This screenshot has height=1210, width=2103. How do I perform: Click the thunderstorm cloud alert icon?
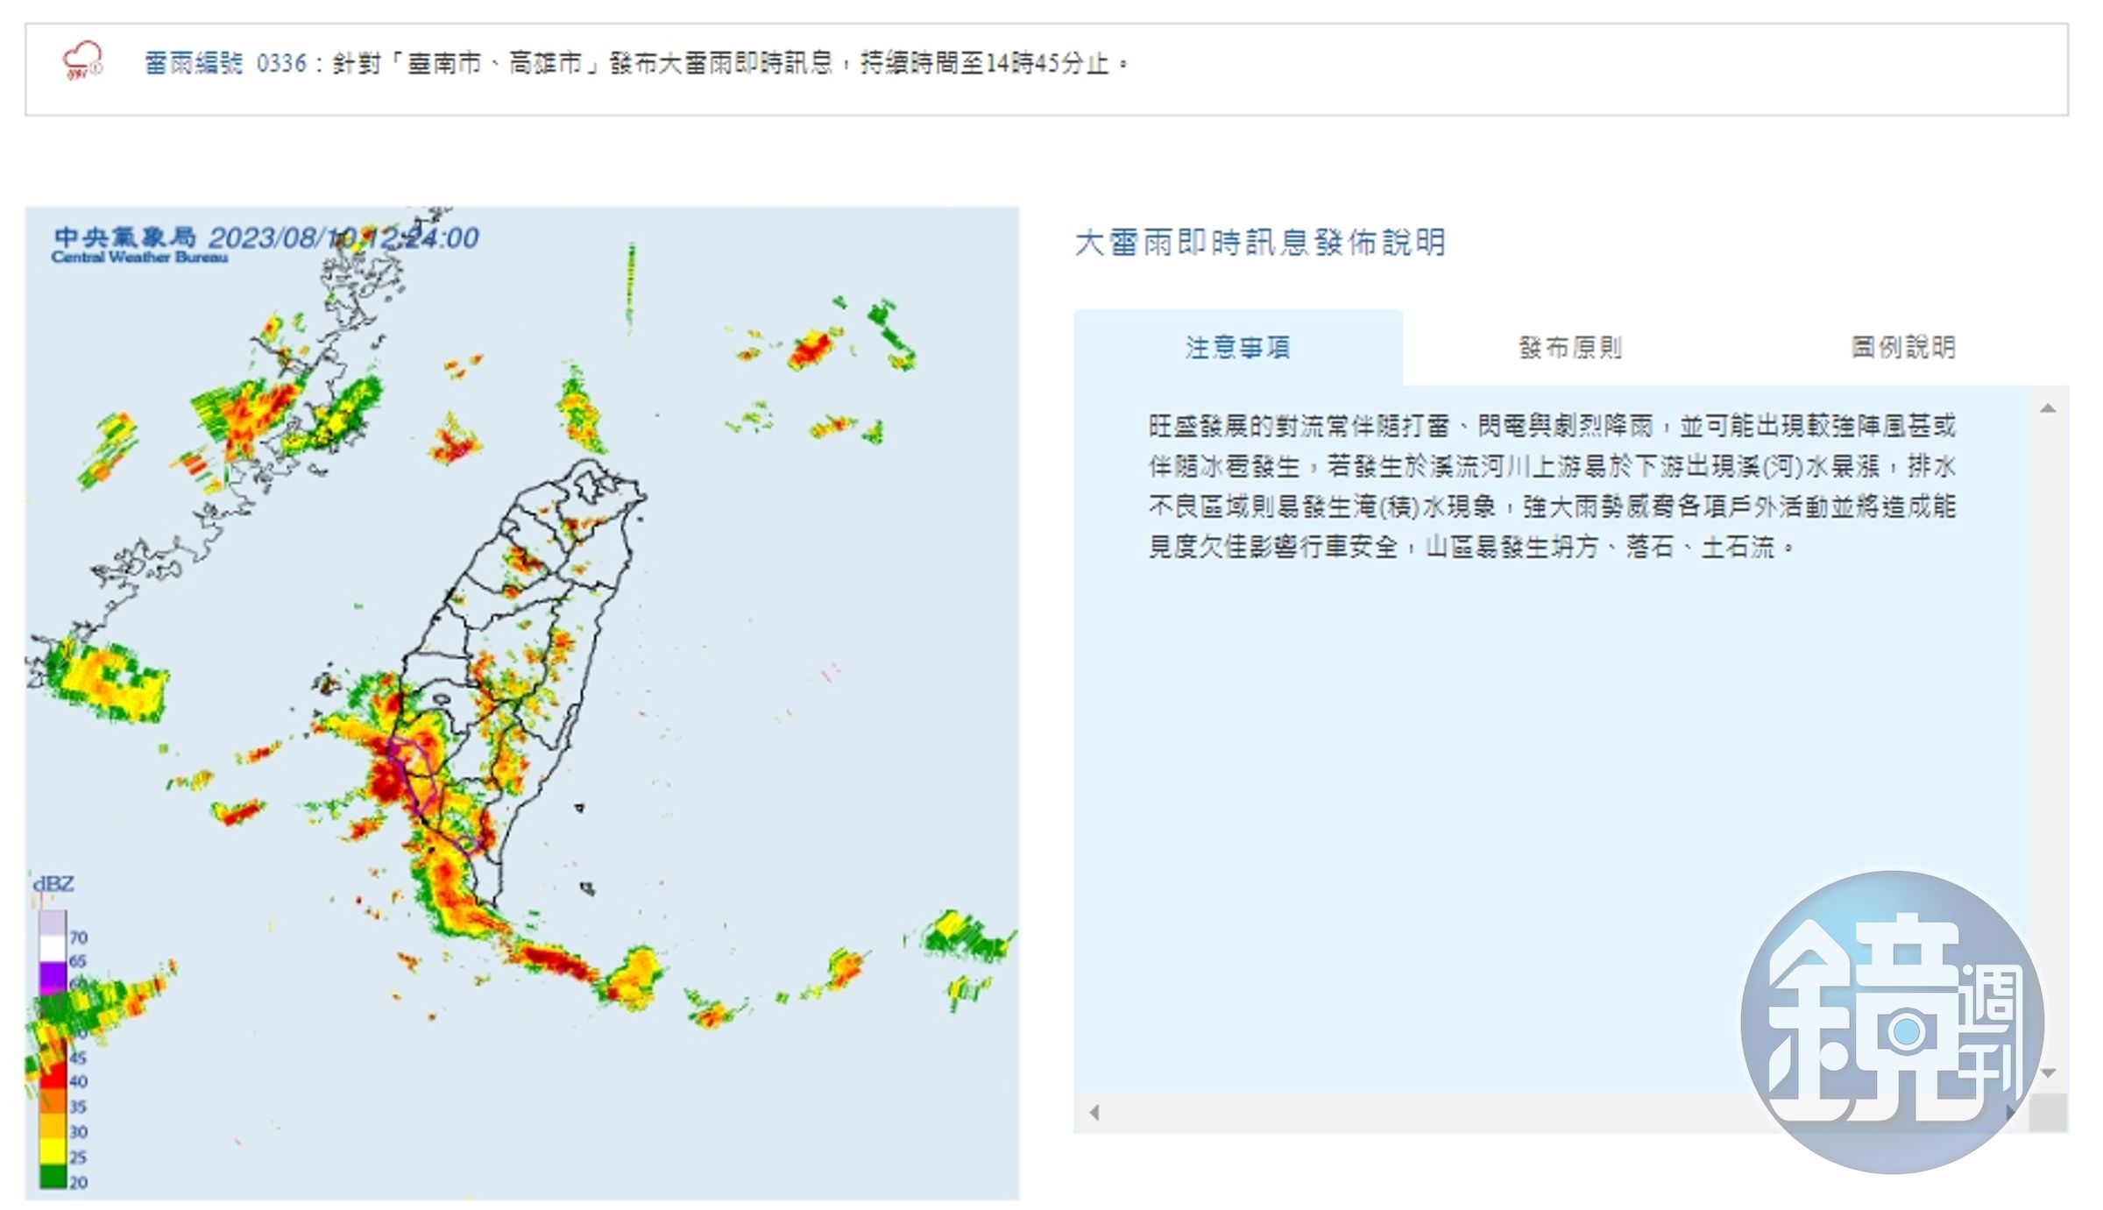(x=82, y=61)
